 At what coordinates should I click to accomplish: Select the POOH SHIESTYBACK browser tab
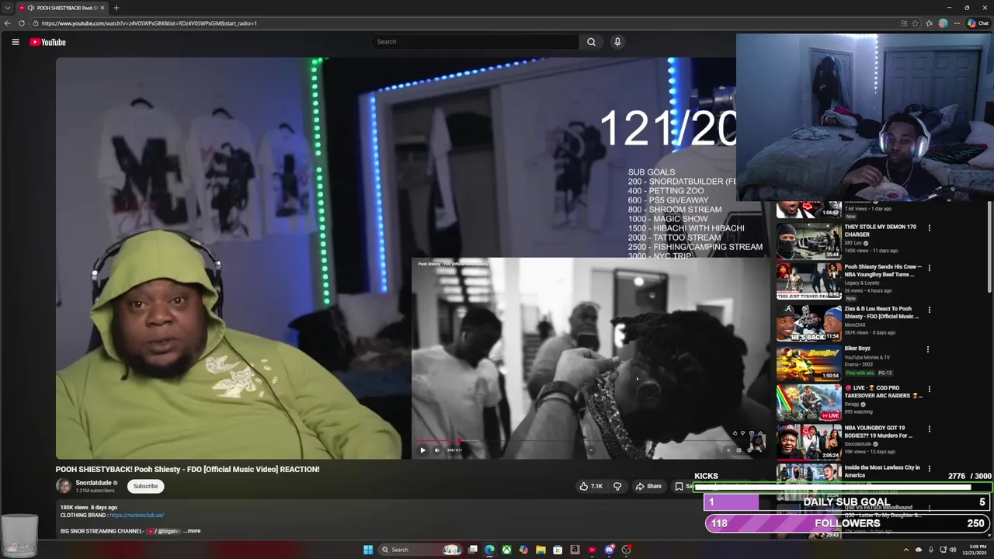[x=62, y=8]
